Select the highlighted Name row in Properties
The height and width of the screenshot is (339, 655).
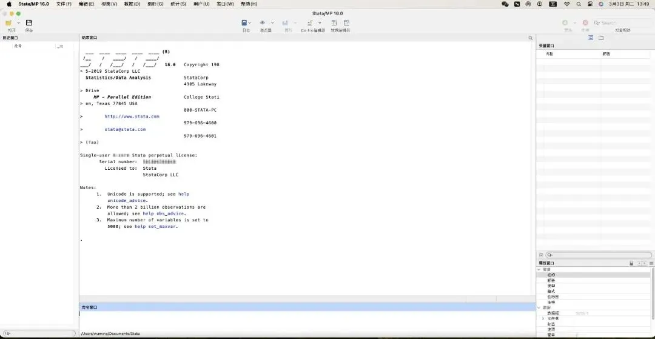point(593,275)
